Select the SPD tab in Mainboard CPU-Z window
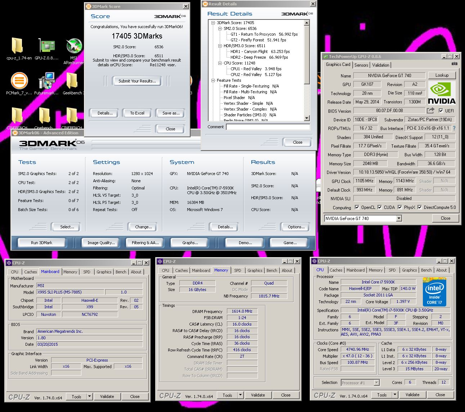Screen dimensions: 465x412 pos(87,272)
